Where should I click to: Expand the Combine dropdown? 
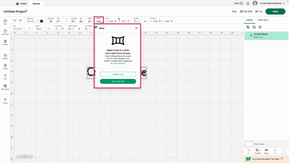(258, 151)
